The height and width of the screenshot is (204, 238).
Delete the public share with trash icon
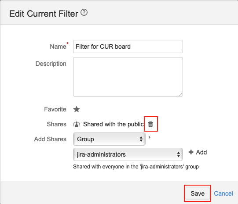150,124
